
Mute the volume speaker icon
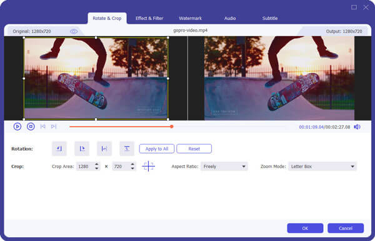click(x=357, y=127)
